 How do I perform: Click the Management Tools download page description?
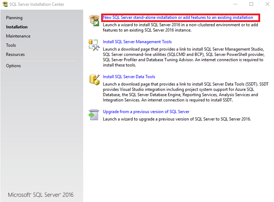click(x=184, y=57)
